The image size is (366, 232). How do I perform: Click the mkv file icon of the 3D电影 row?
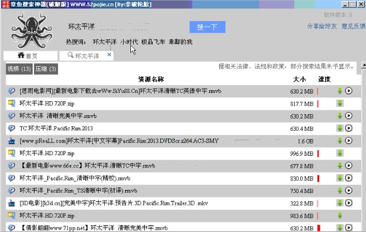tap(12, 203)
